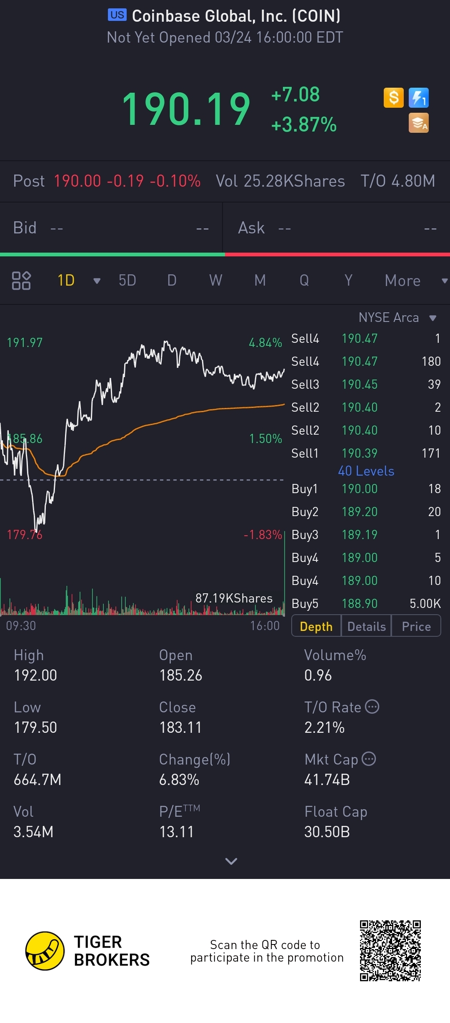This screenshot has height=1023, width=450.
Task: Tap the Coinbase Global, Inc. (COIN) title
Action: click(x=236, y=16)
